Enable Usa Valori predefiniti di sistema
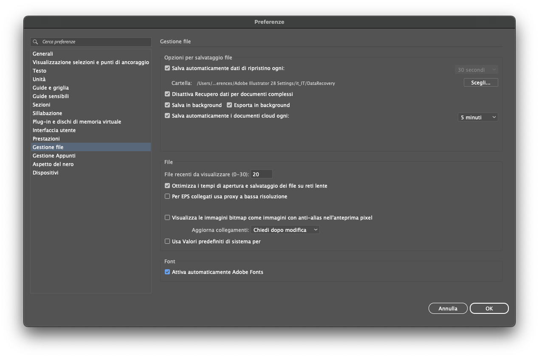 point(167,242)
